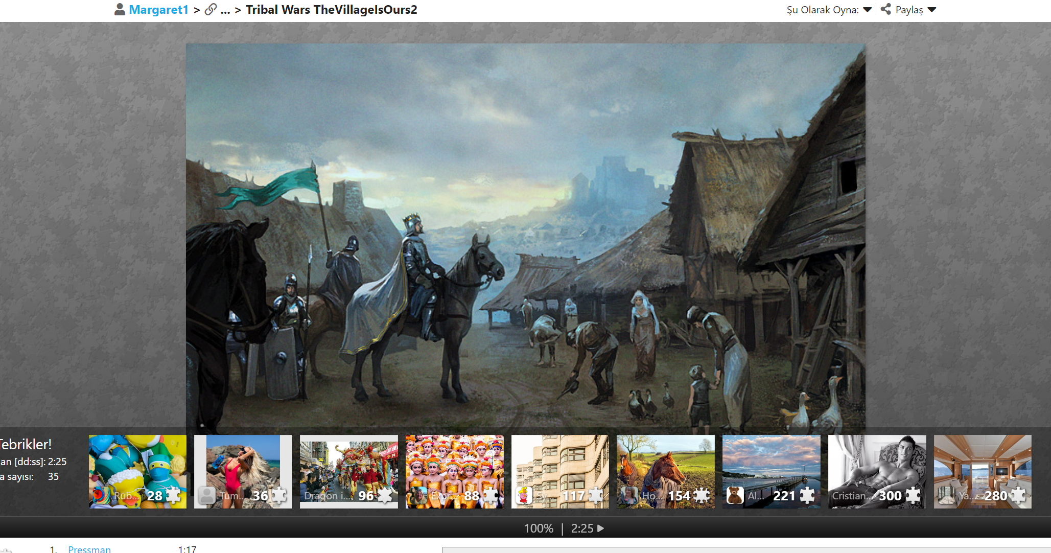This screenshot has width=1051, height=553.
Task: Open the 117-piece building puzzle thumbnail
Action: coord(560,472)
